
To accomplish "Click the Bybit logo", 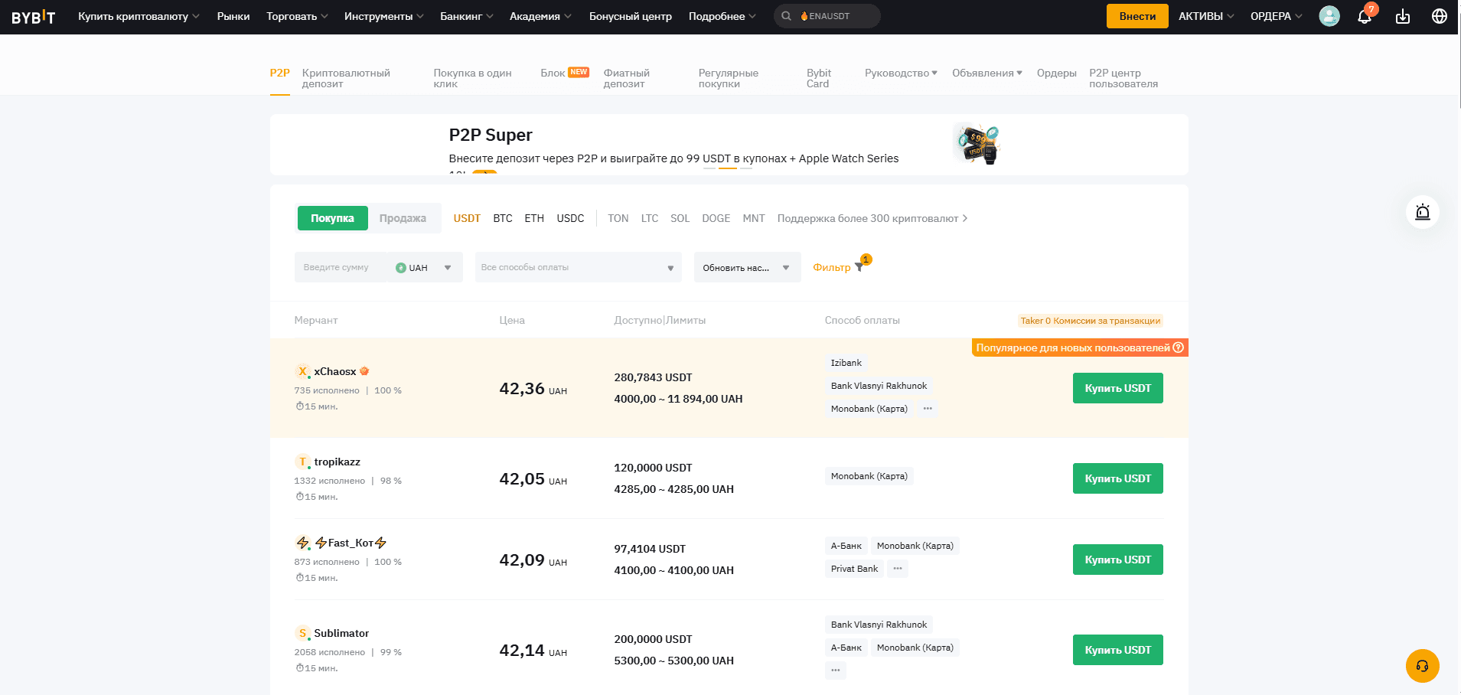I will (x=34, y=17).
